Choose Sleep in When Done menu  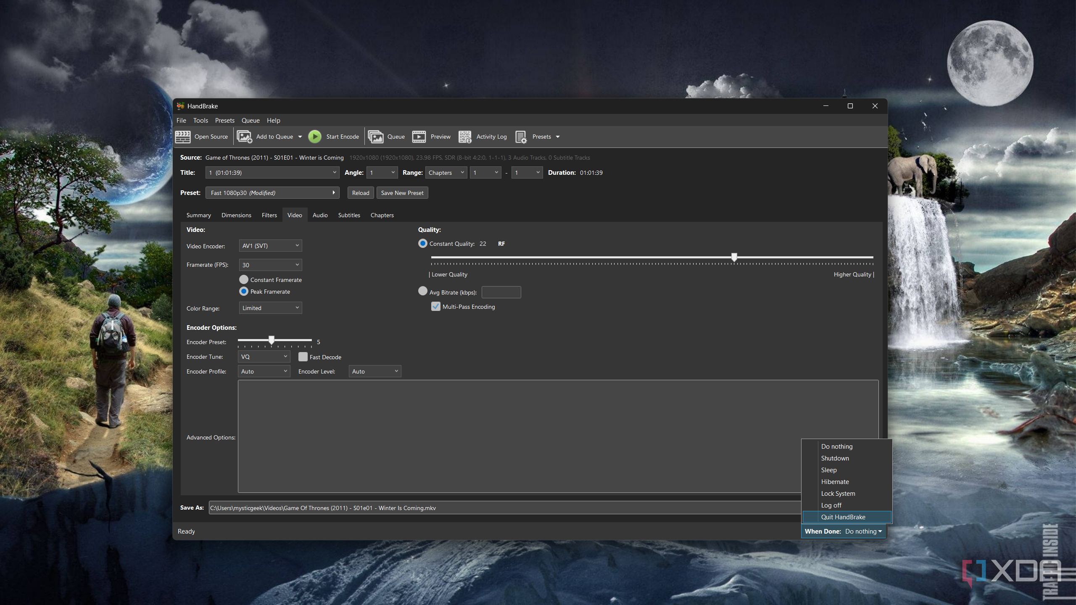pyautogui.click(x=847, y=470)
